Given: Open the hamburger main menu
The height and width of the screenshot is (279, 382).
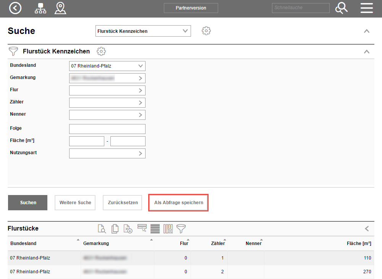Looking at the screenshot, I should pos(367,8).
